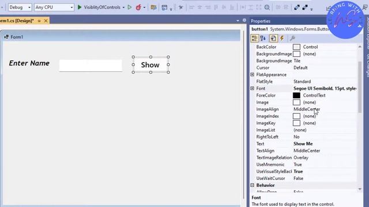Click Font value Segoe UI Semibold
Screen dimensions: 369x207
tap(325, 89)
